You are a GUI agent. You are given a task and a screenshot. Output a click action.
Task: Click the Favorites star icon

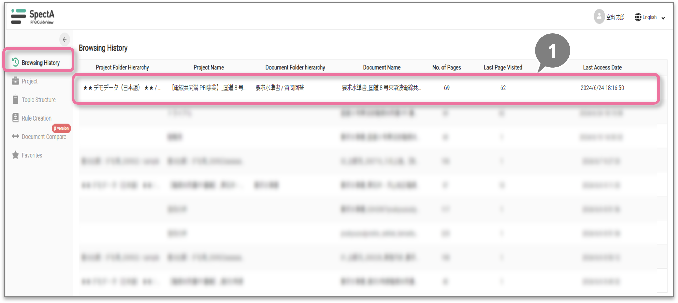[x=15, y=155]
